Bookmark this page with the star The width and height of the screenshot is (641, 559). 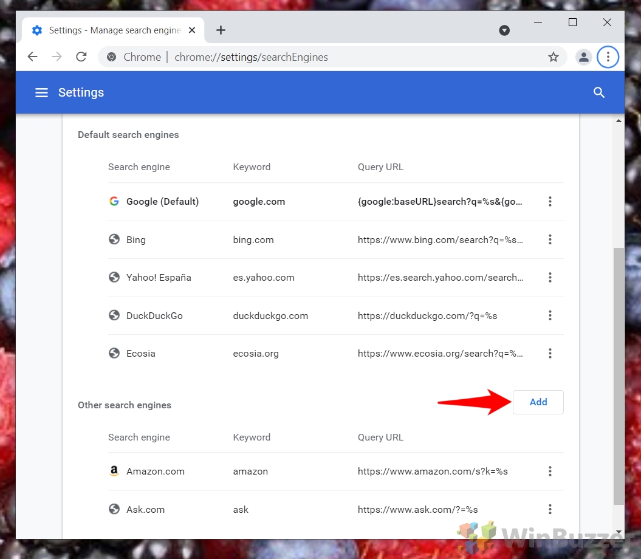554,57
